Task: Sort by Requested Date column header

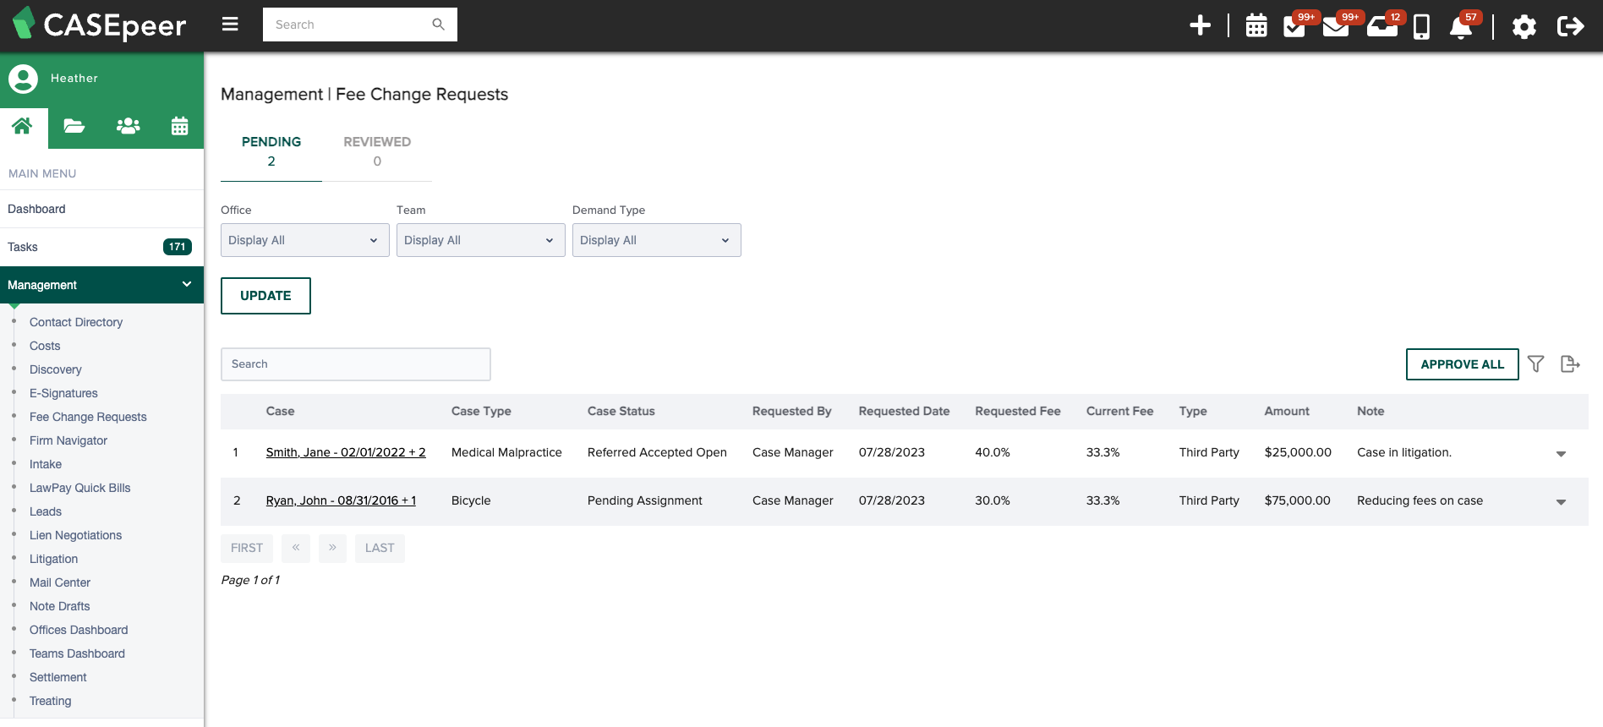Action: tap(904, 411)
